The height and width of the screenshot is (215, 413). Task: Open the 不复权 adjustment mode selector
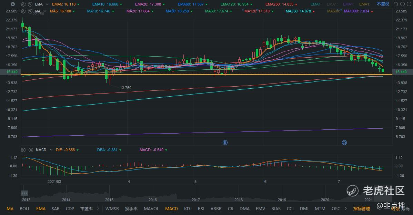pyautogui.click(x=383, y=4)
